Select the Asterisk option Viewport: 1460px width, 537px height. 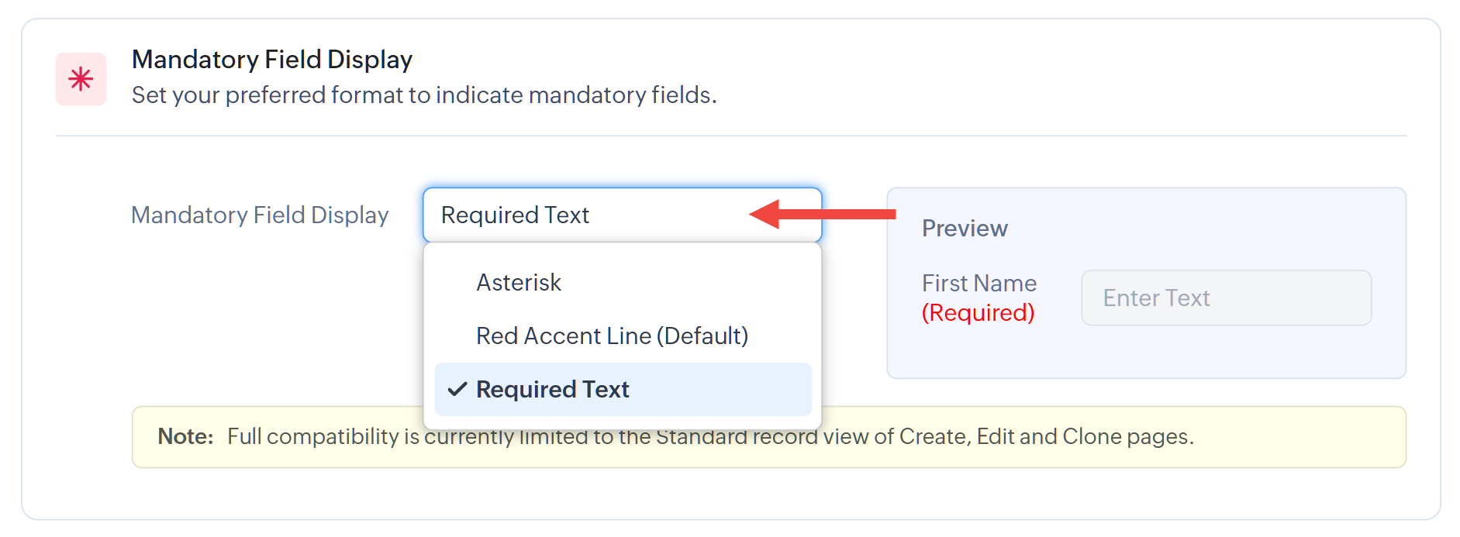pyautogui.click(x=519, y=283)
